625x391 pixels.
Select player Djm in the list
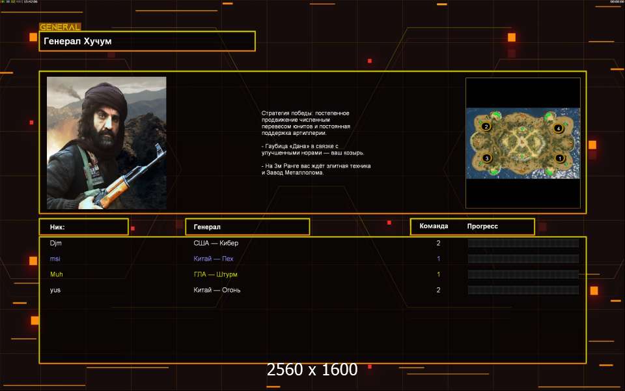(55, 243)
